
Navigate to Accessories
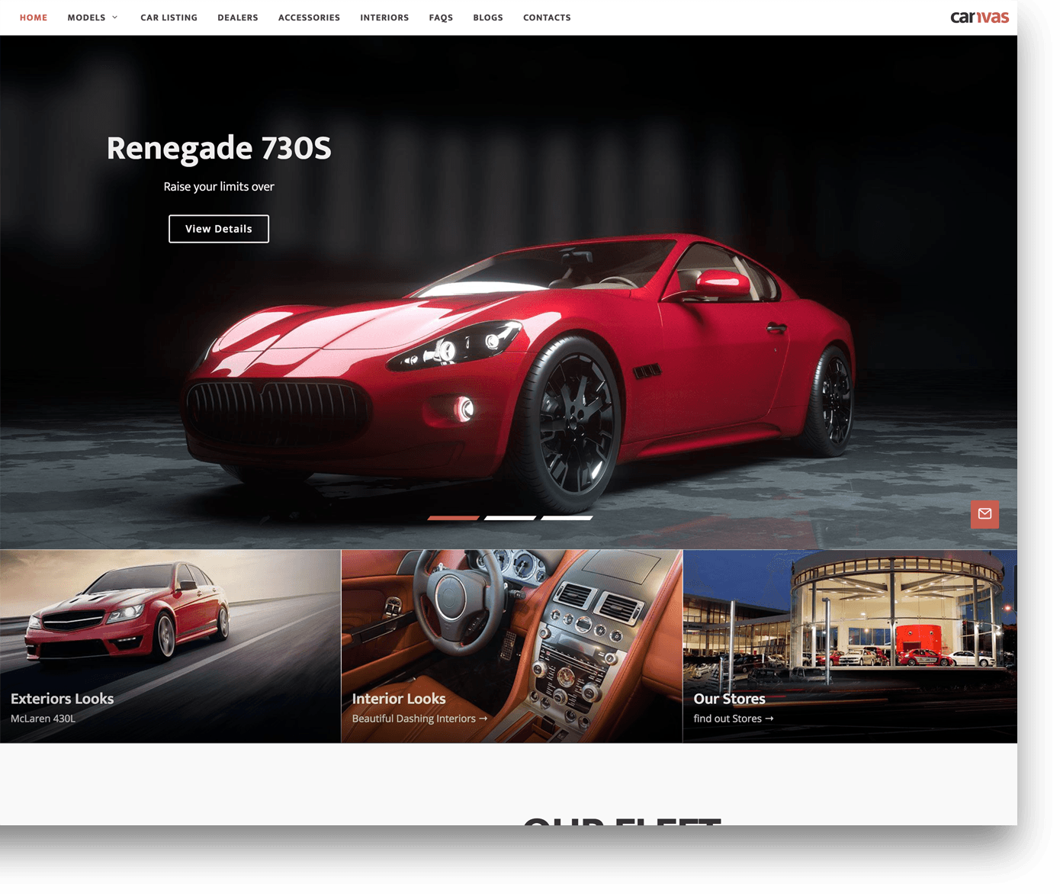(309, 18)
